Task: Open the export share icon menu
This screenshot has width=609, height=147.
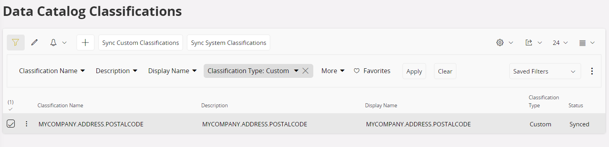Action: (533, 43)
